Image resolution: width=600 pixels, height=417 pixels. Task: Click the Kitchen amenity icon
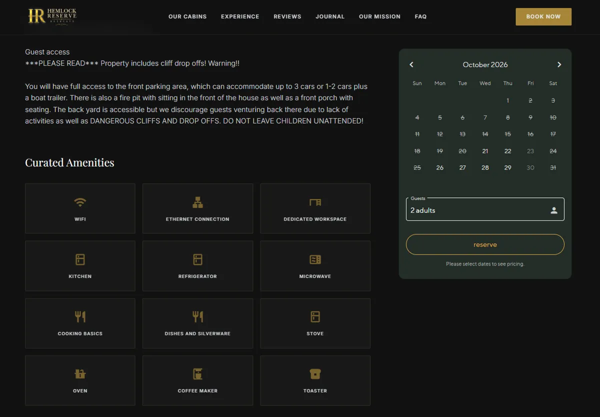tap(80, 259)
